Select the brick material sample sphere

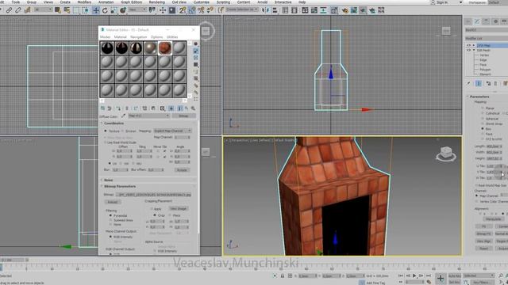coord(164,47)
